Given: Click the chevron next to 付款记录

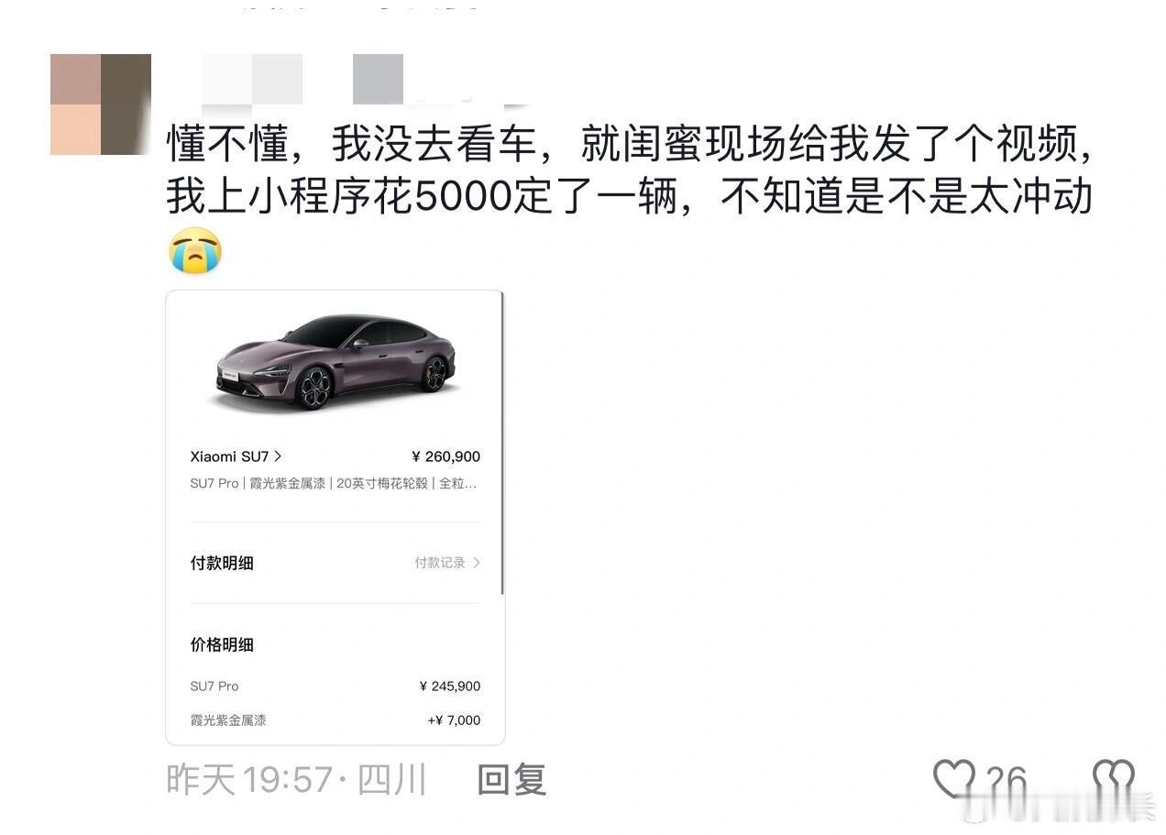Looking at the screenshot, I should [x=477, y=563].
